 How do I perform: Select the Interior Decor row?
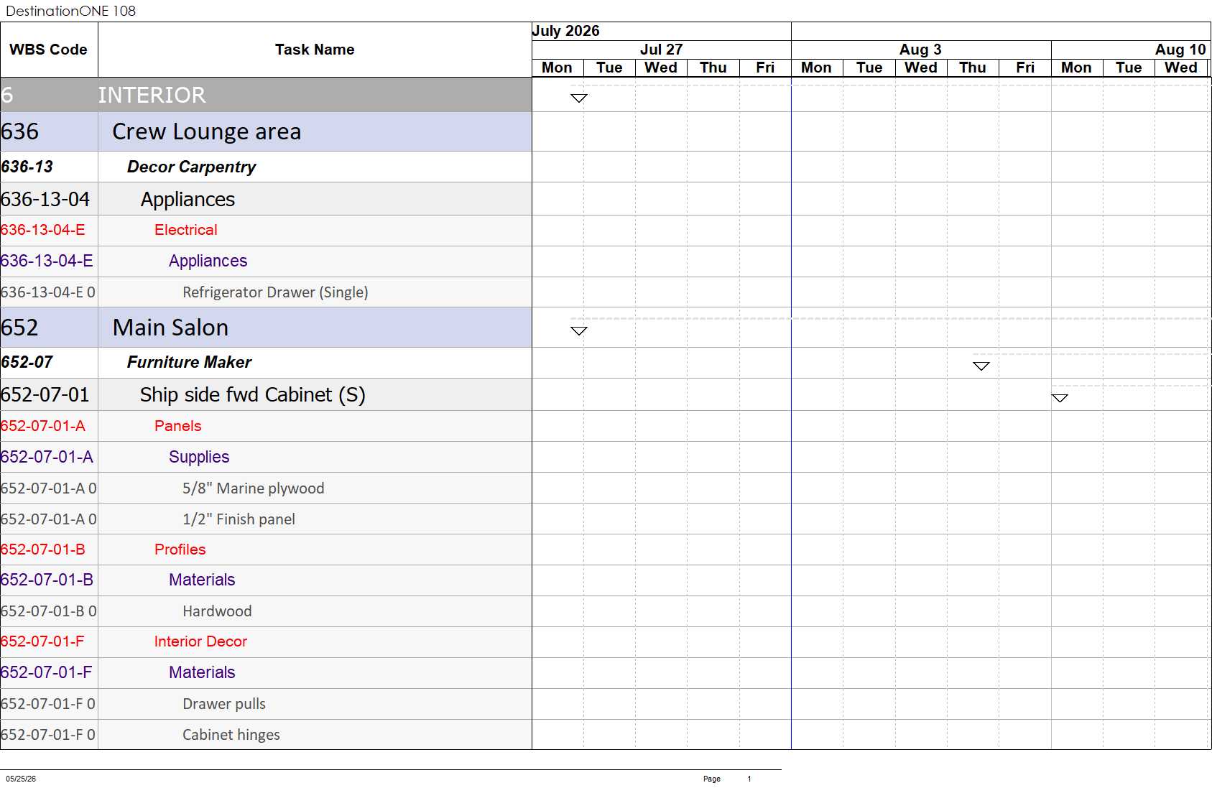point(266,641)
